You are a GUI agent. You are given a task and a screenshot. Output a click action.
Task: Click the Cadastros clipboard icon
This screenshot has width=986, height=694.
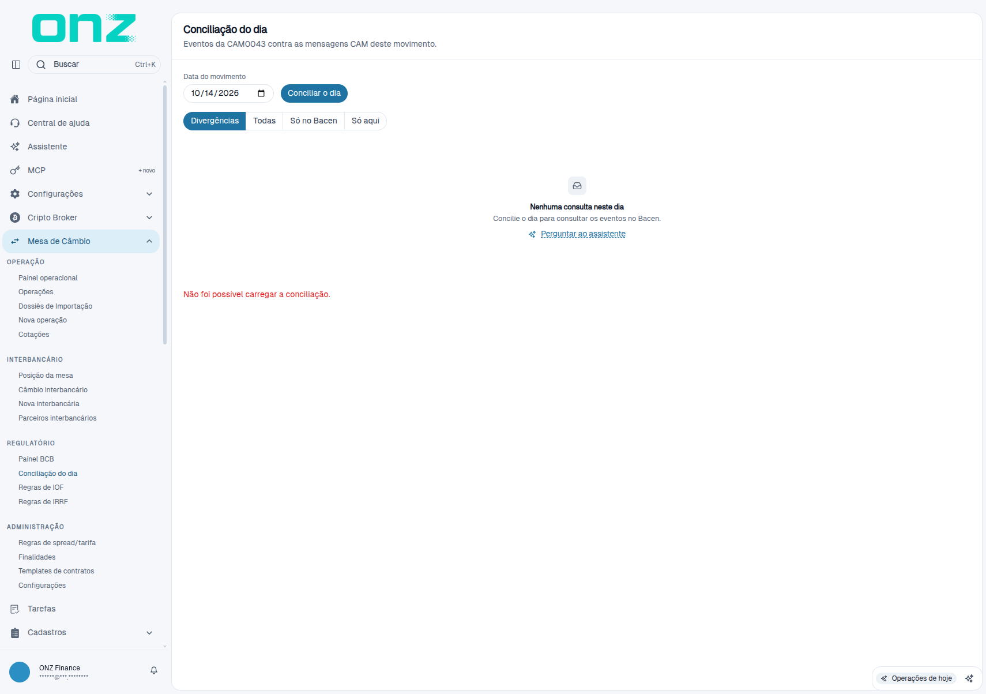tap(15, 632)
